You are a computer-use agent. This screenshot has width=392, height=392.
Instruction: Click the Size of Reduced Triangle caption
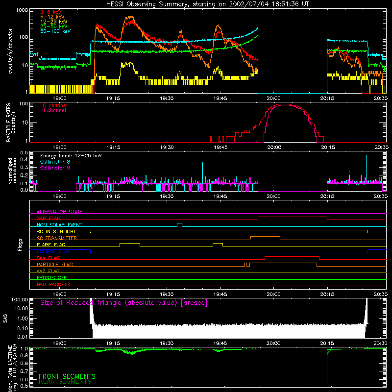tap(124, 303)
